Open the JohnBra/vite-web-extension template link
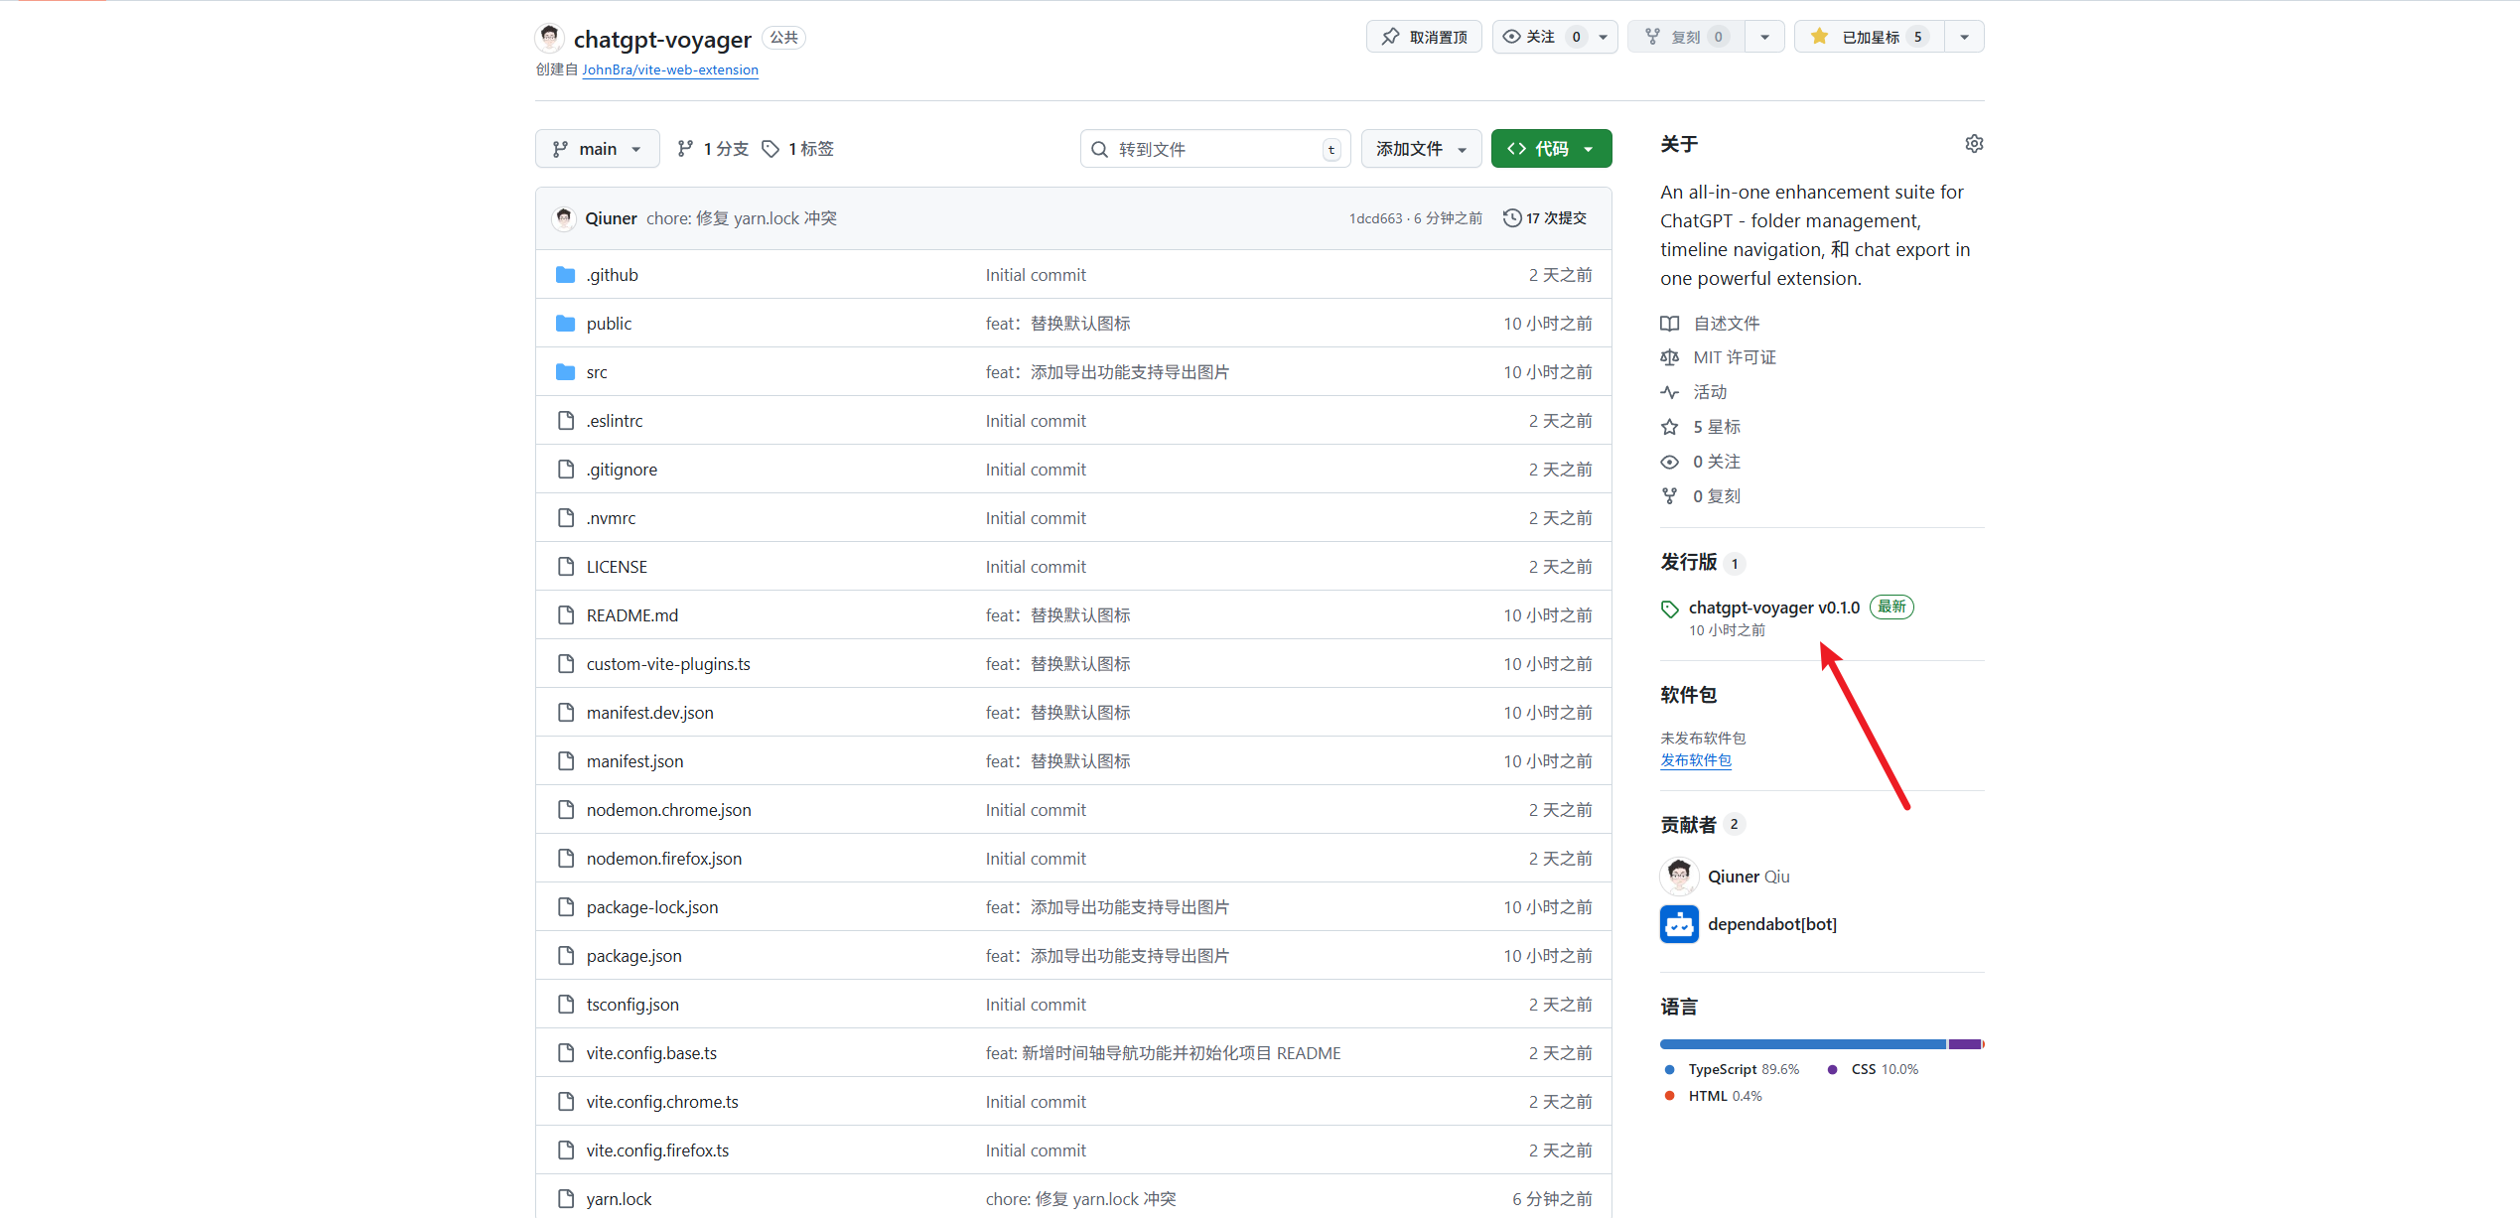Viewport: 2520px width, 1218px height. coord(669,69)
